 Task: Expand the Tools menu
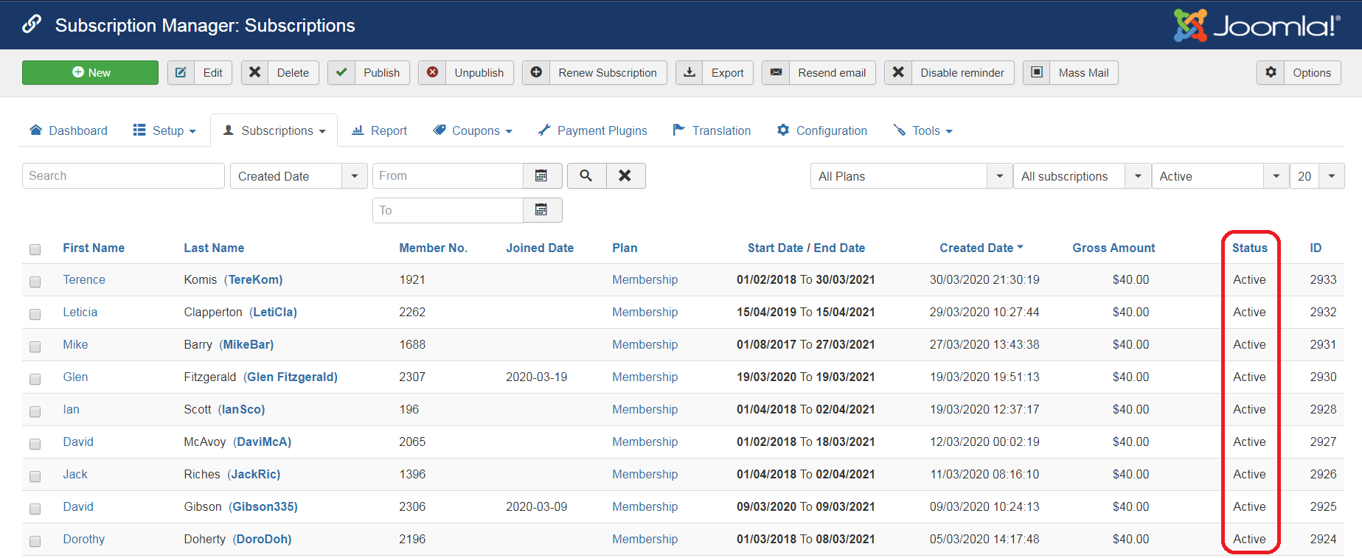pyautogui.click(x=923, y=130)
